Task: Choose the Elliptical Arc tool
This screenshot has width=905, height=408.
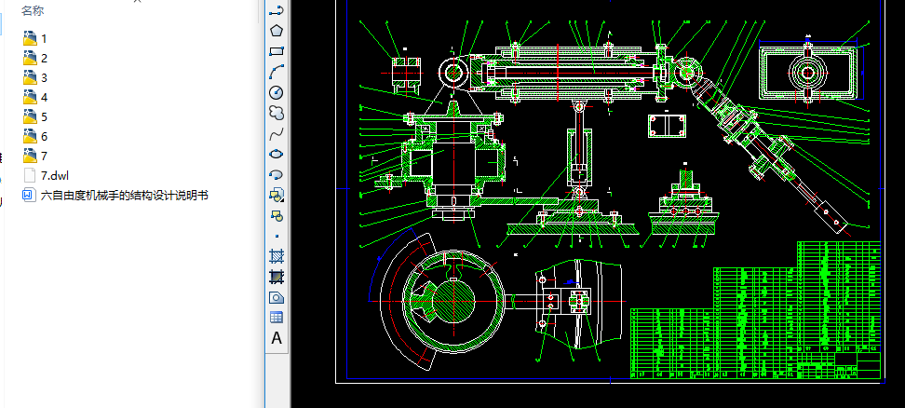Action: coord(277,174)
